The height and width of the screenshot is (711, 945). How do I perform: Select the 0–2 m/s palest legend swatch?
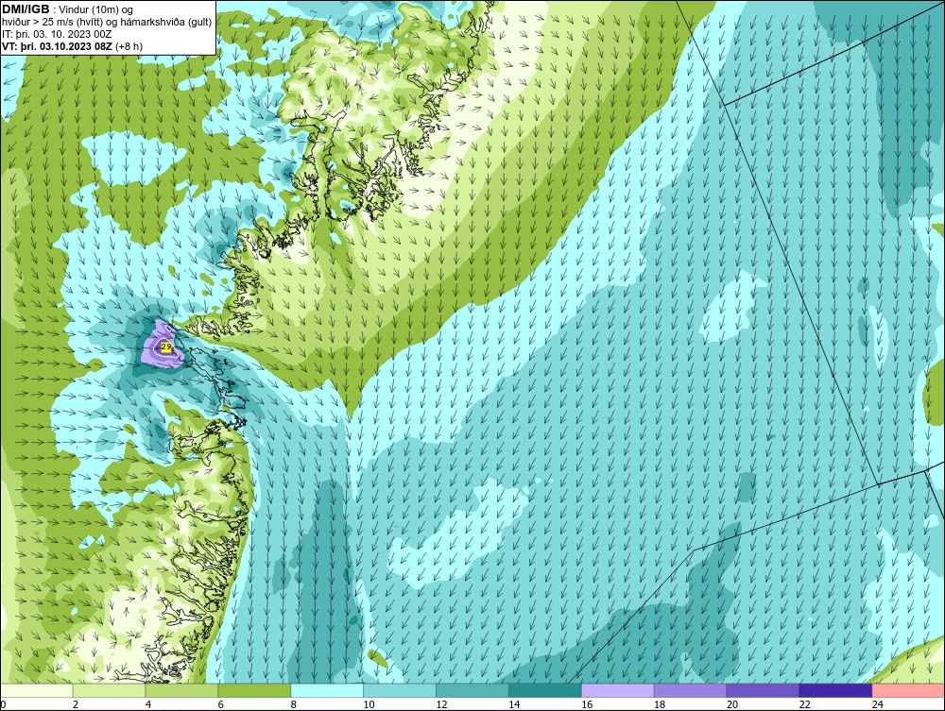pos(36,690)
